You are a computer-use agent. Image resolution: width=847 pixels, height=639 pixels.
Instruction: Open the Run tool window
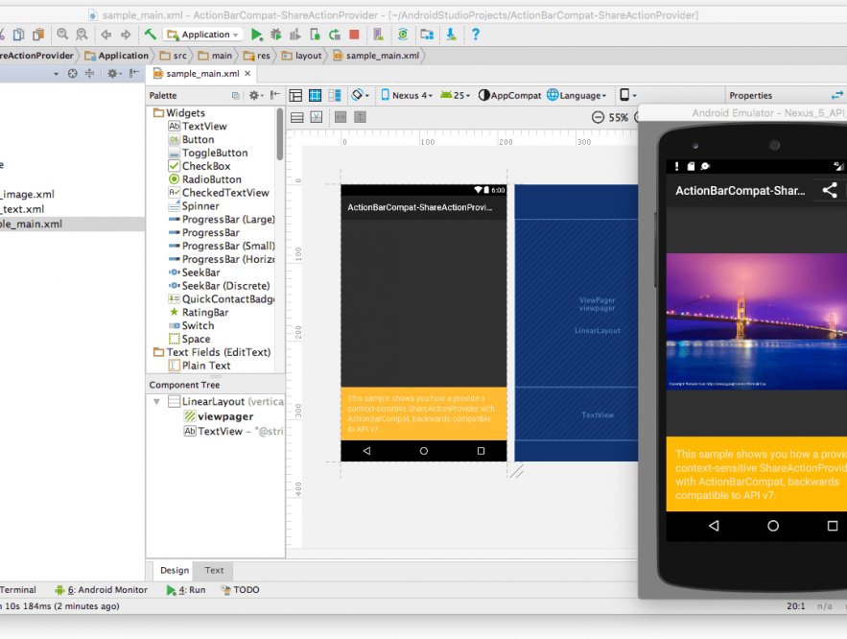186,590
